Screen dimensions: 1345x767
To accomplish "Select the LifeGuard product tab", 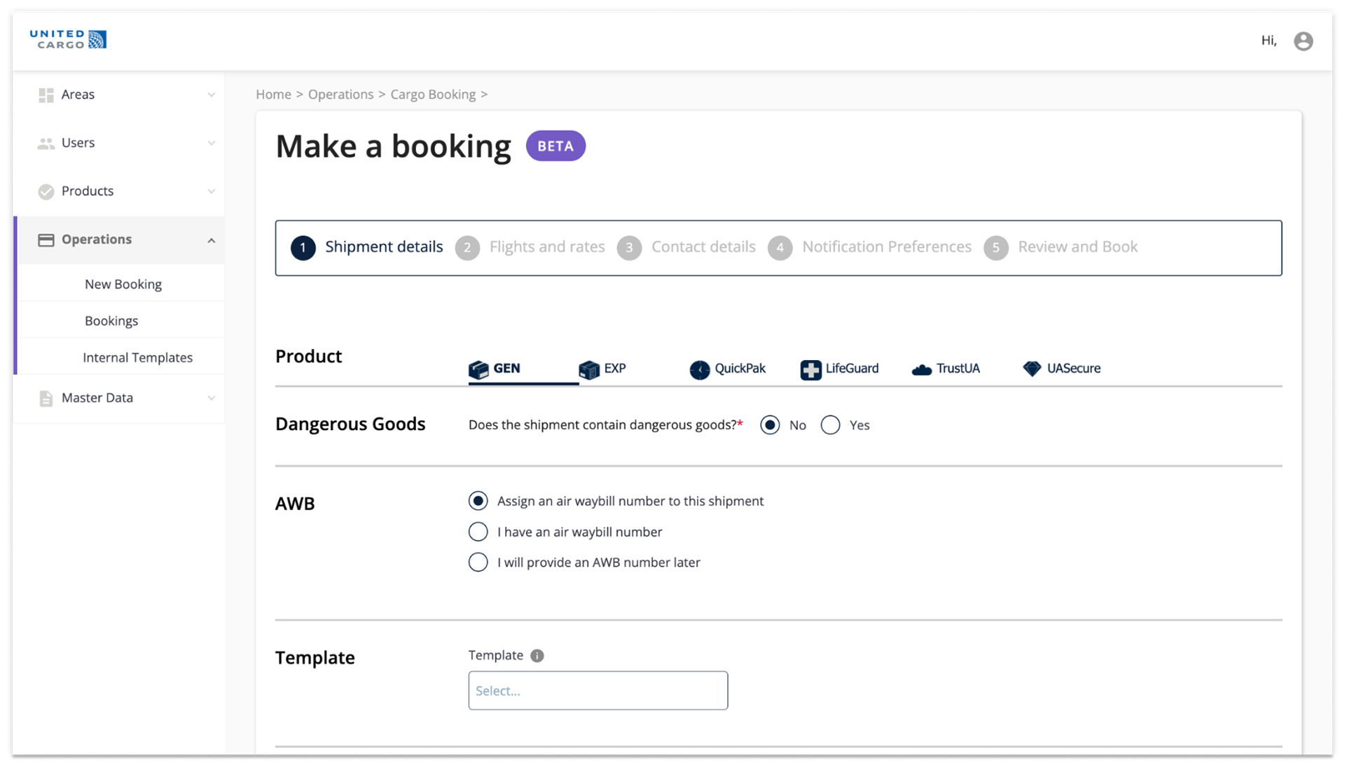I will (x=840, y=369).
